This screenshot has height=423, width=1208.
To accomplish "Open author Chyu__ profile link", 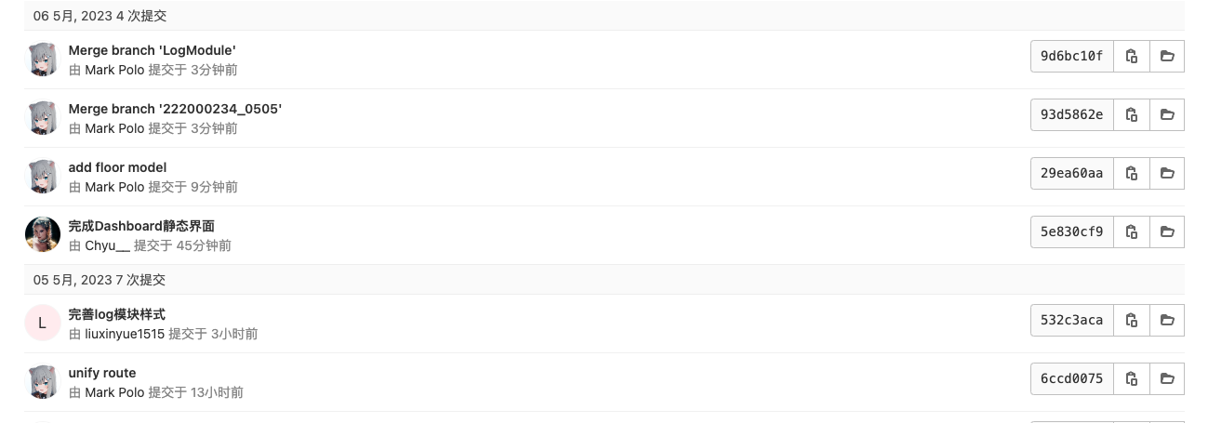I will tap(107, 245).
